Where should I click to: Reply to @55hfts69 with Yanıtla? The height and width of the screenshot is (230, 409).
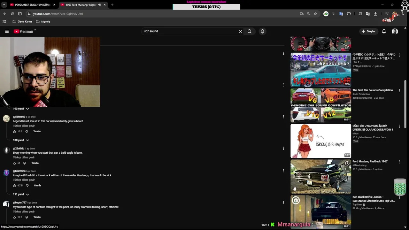point(37,131)
